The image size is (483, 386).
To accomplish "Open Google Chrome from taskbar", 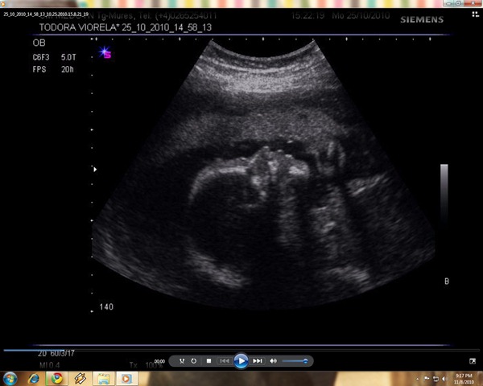I will point(56,379).
